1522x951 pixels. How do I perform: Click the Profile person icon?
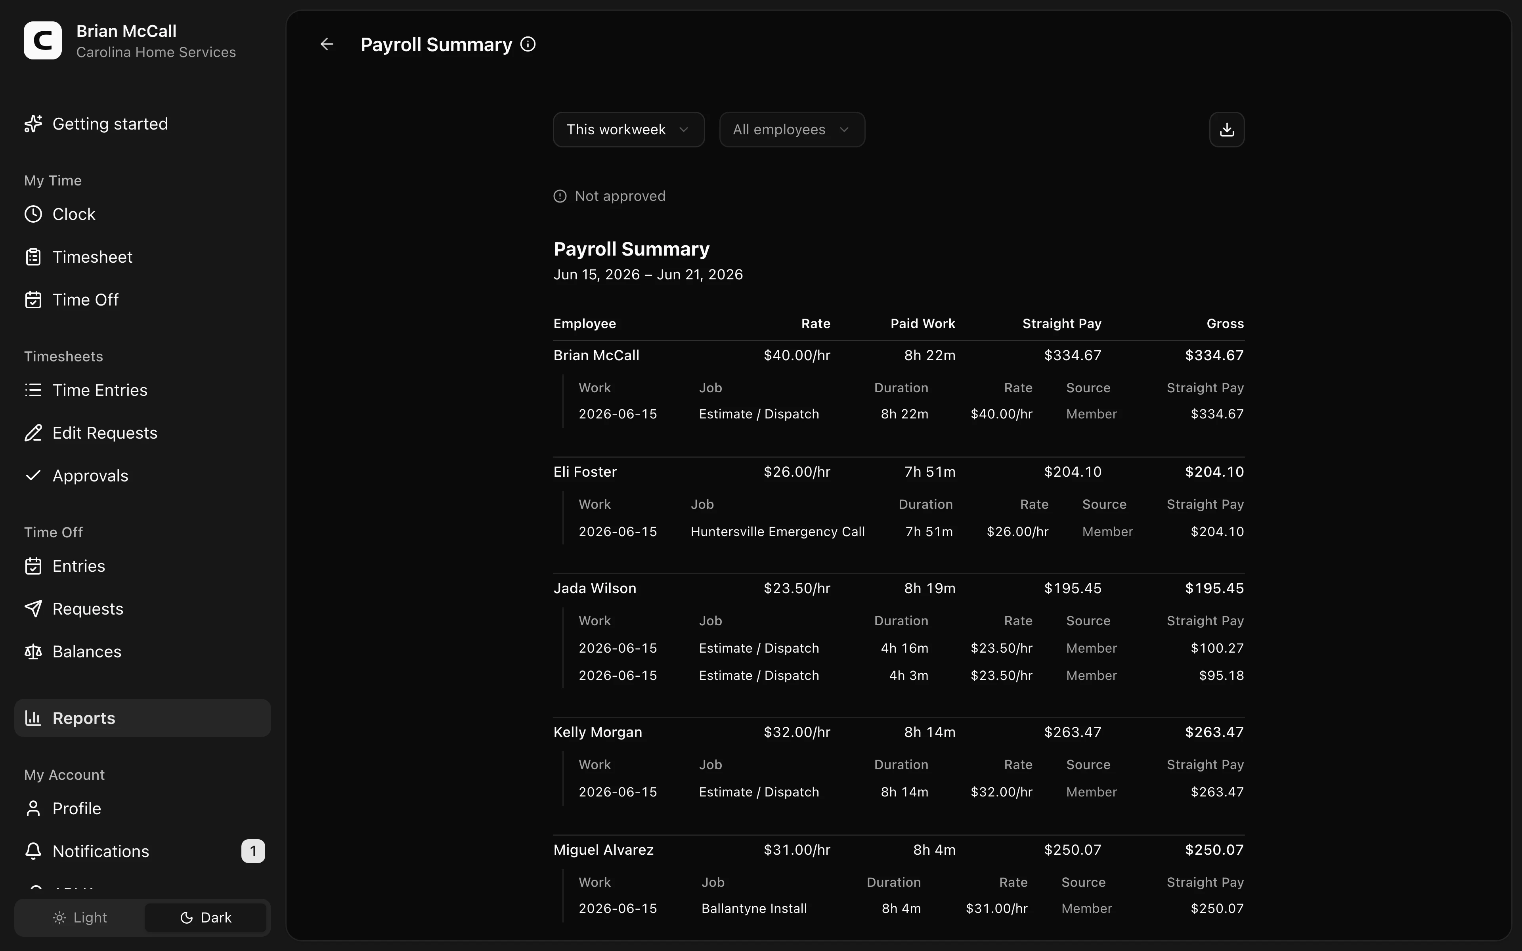(x=33, y=808)
